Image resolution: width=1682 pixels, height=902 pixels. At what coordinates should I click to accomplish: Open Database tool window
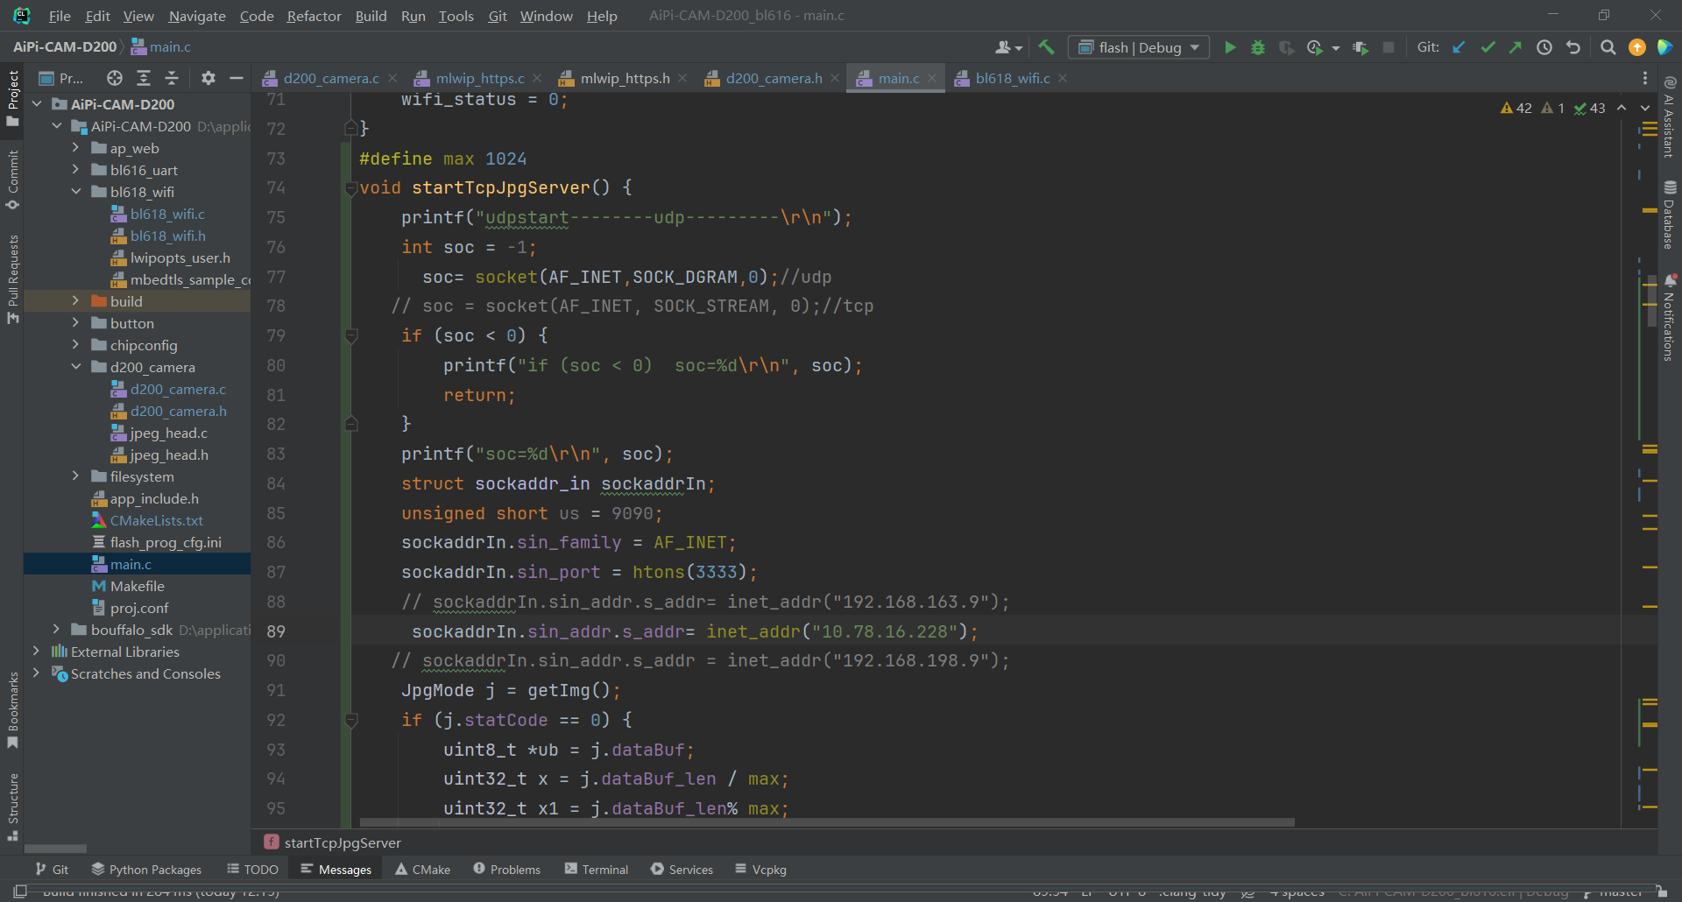[x=1670, y=215]
